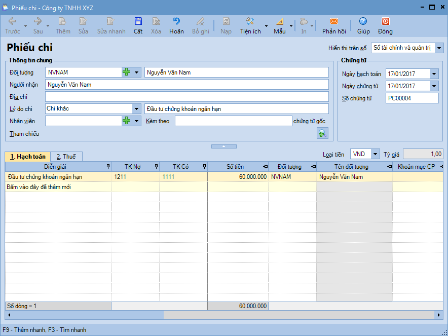Viewport: 448px width, 336px height.
Task: Switch to the Thuế tab
Action: coord(66,157)
